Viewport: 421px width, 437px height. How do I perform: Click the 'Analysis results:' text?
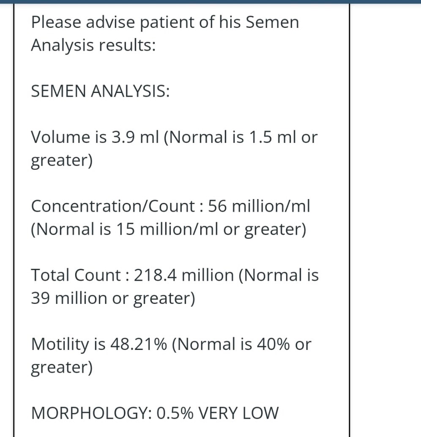pyautogui.click(x=93, y=45)
